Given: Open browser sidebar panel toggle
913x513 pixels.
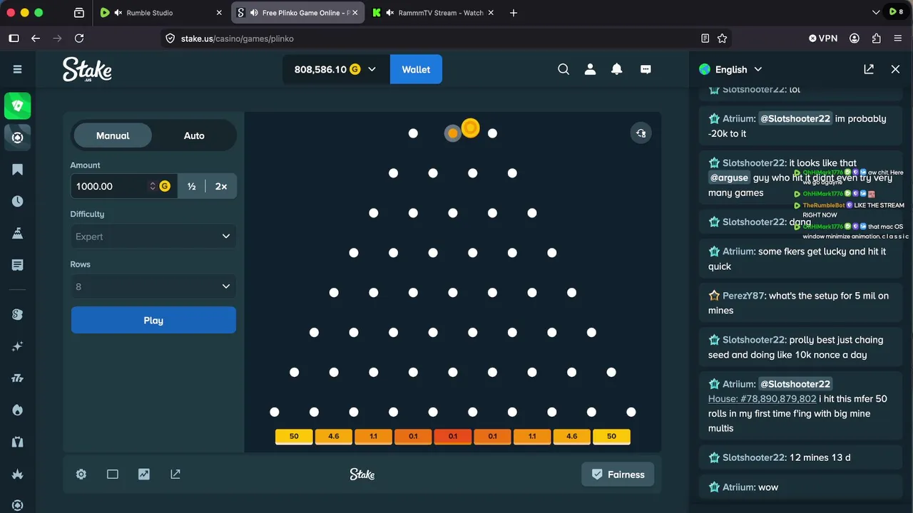Looking at the screenshot, I should [x=14, y=38].
